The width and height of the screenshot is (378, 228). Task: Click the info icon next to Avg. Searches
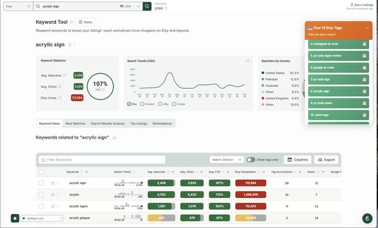(x=64, y=75)
